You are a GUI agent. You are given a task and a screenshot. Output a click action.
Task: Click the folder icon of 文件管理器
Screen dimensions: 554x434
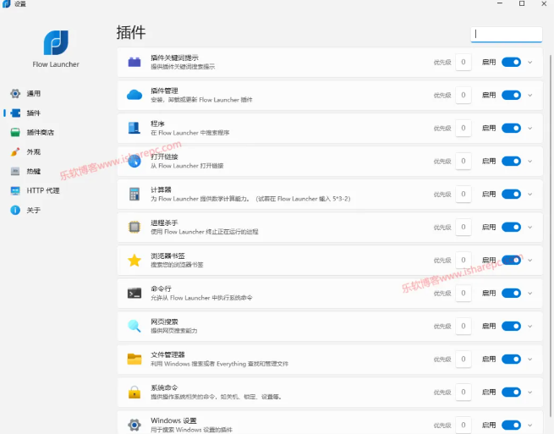[134, 359]
